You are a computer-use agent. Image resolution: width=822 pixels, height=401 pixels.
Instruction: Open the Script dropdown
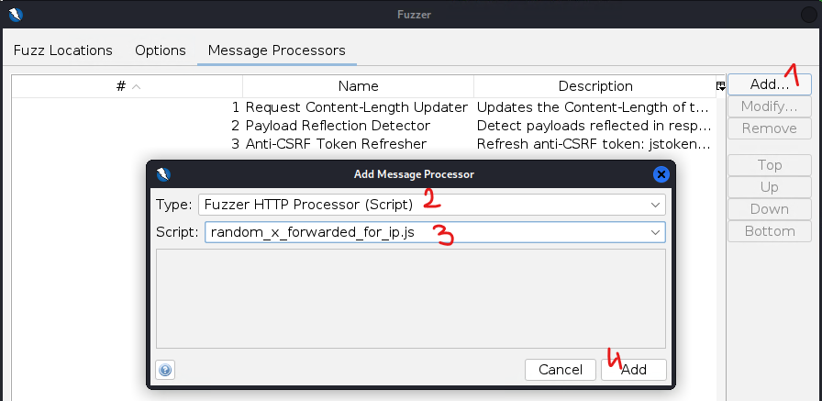[435, 232]
